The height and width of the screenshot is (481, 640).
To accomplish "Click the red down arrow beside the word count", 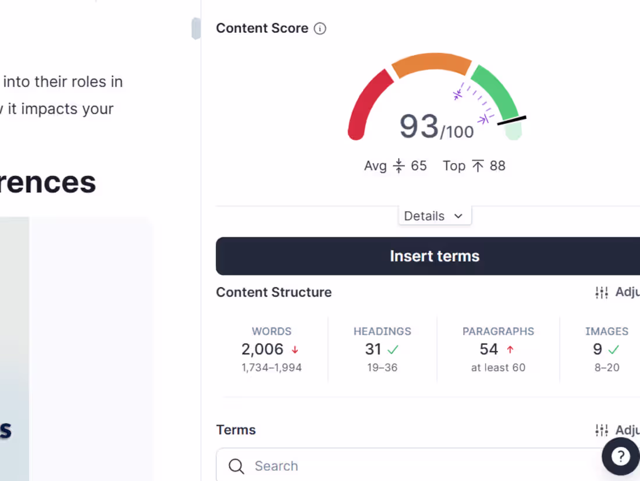I will click(295, 349).
